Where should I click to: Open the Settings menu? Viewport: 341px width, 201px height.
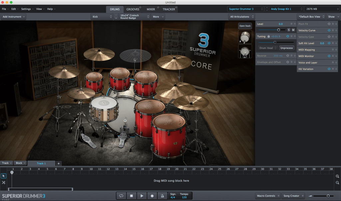26,9
